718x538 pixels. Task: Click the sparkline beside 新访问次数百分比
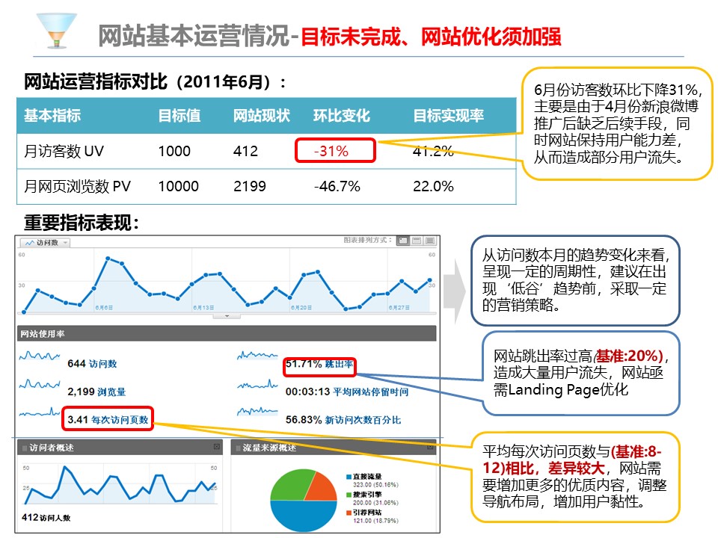pos(257,411)
